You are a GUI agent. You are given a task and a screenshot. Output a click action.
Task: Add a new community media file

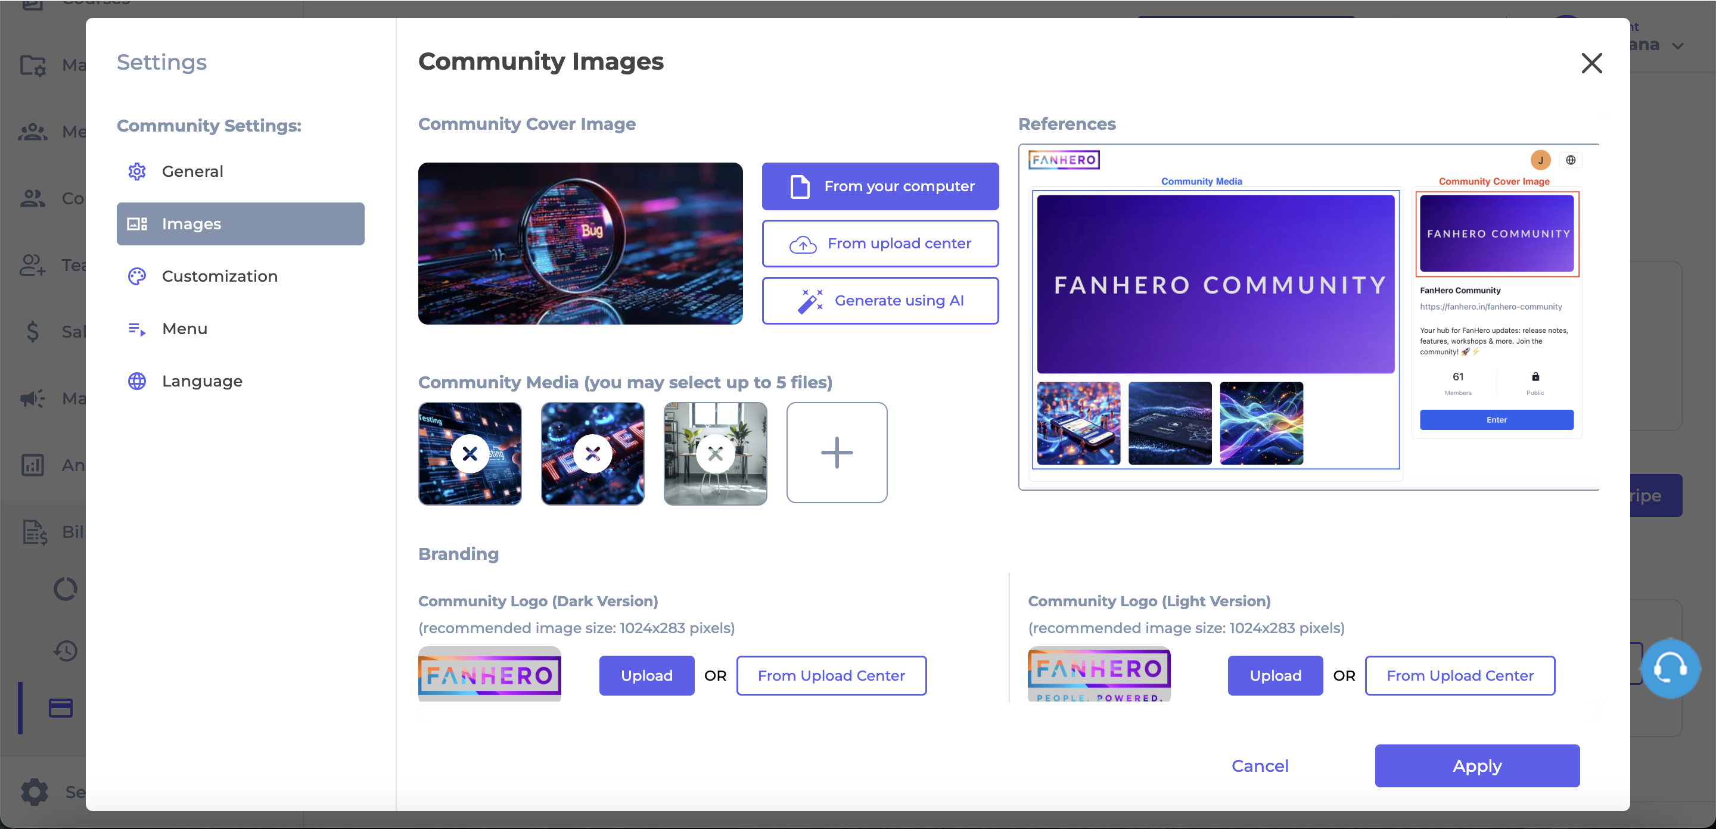pyautogui.click(x=837, y=453)
